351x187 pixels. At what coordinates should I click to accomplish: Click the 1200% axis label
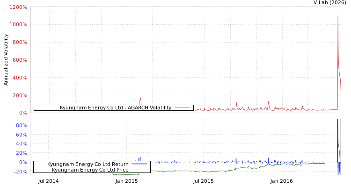(x=18, y=7)
